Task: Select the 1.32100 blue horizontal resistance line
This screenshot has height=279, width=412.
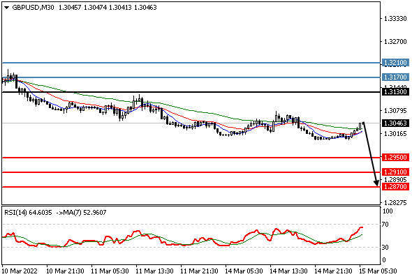Action: click(191, 63)
